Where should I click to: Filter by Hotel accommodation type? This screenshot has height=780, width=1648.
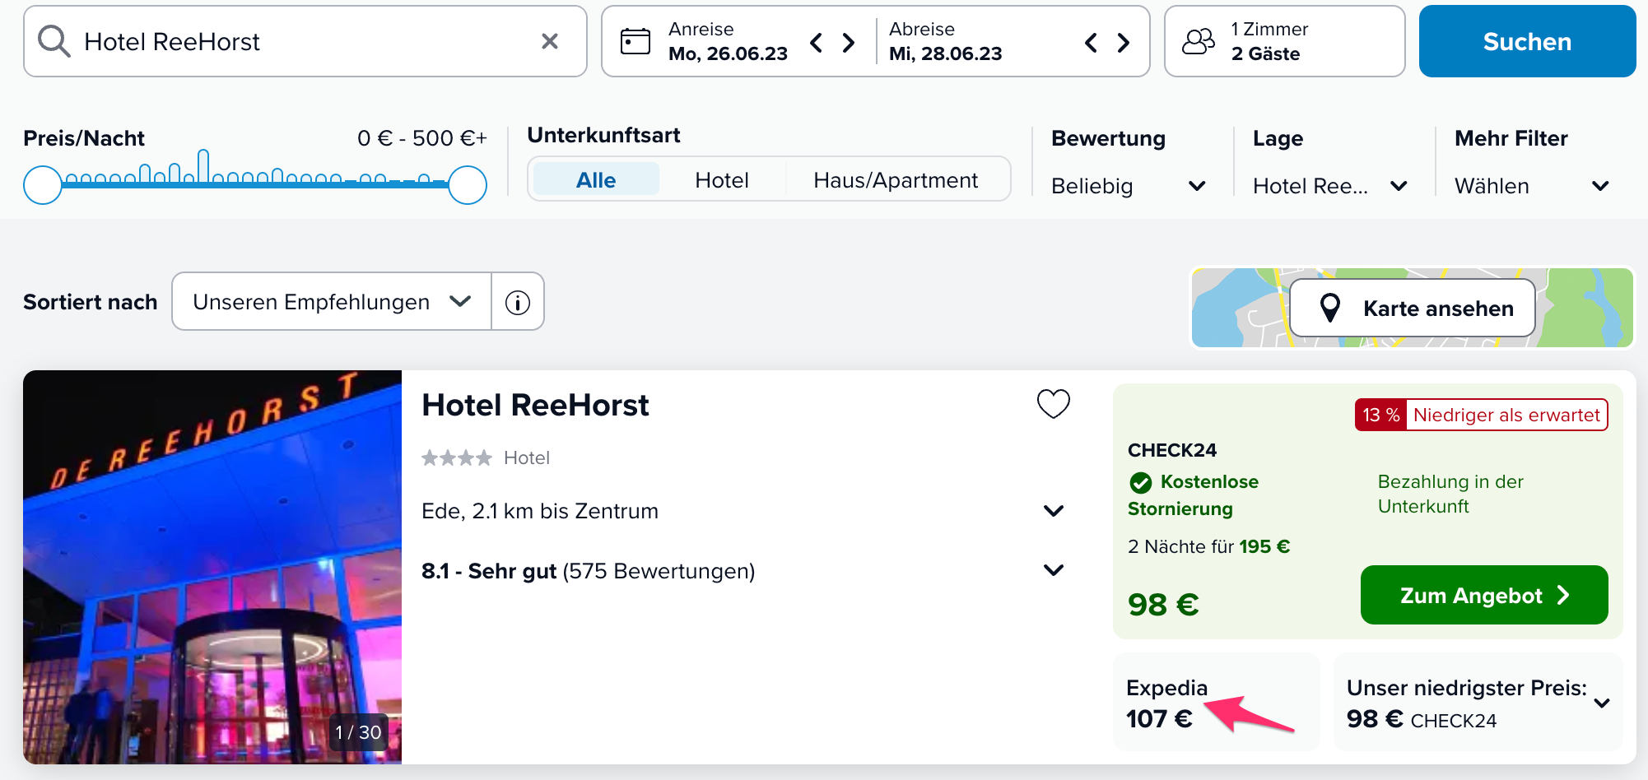(x=722, y=179)
